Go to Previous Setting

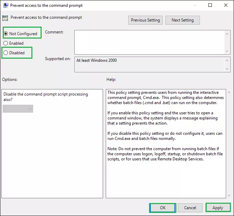145,20
